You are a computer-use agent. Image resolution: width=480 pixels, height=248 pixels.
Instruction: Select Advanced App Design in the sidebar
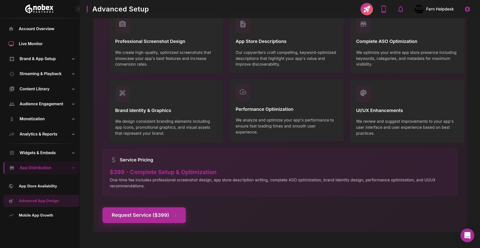pyautogui.click(x=39, y=201)
